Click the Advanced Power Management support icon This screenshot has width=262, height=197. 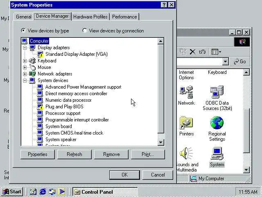tap(40, 87)
